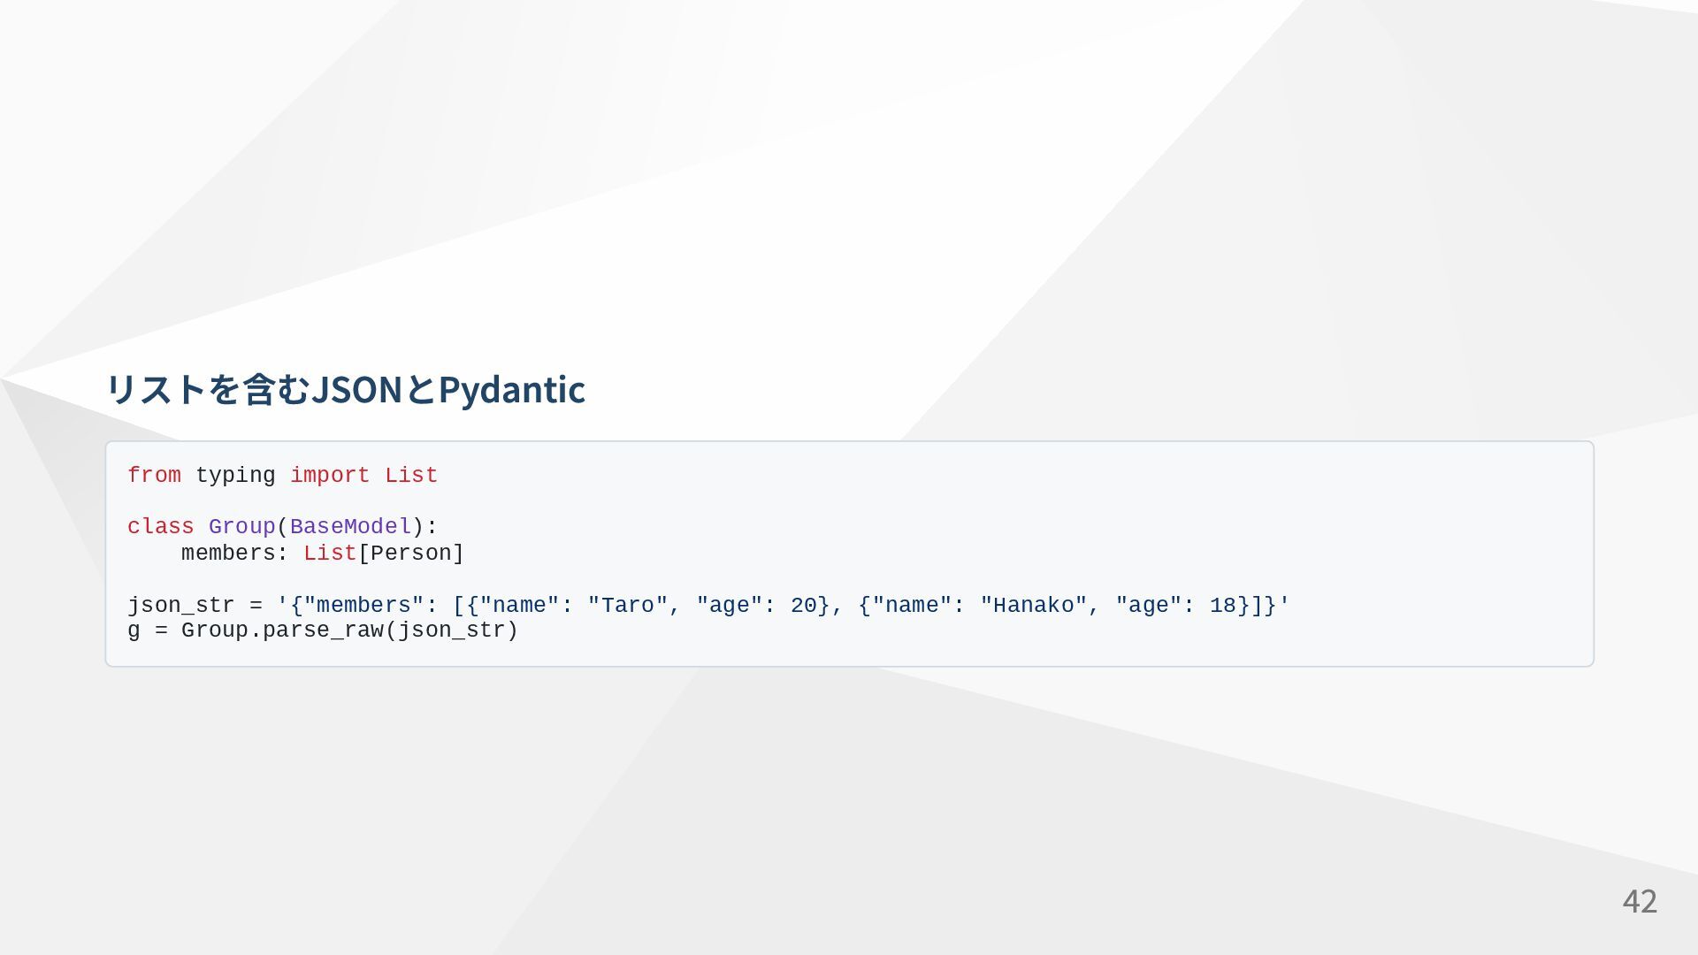The image size is (1698, 955).
Task: Click the "json_str" argument inside parse_raw
Action: pyautogui.click(x=452, y=630)
